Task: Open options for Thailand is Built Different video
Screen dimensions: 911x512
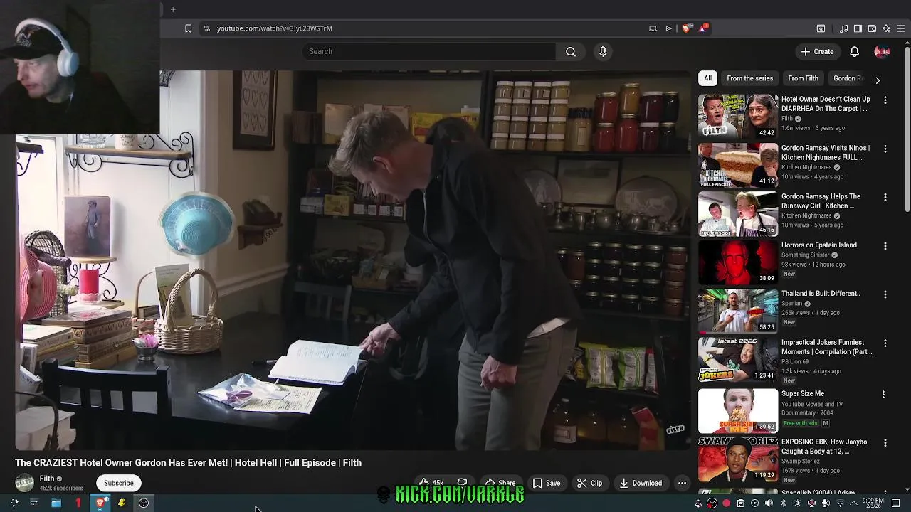Action: [x=885, y=294]
